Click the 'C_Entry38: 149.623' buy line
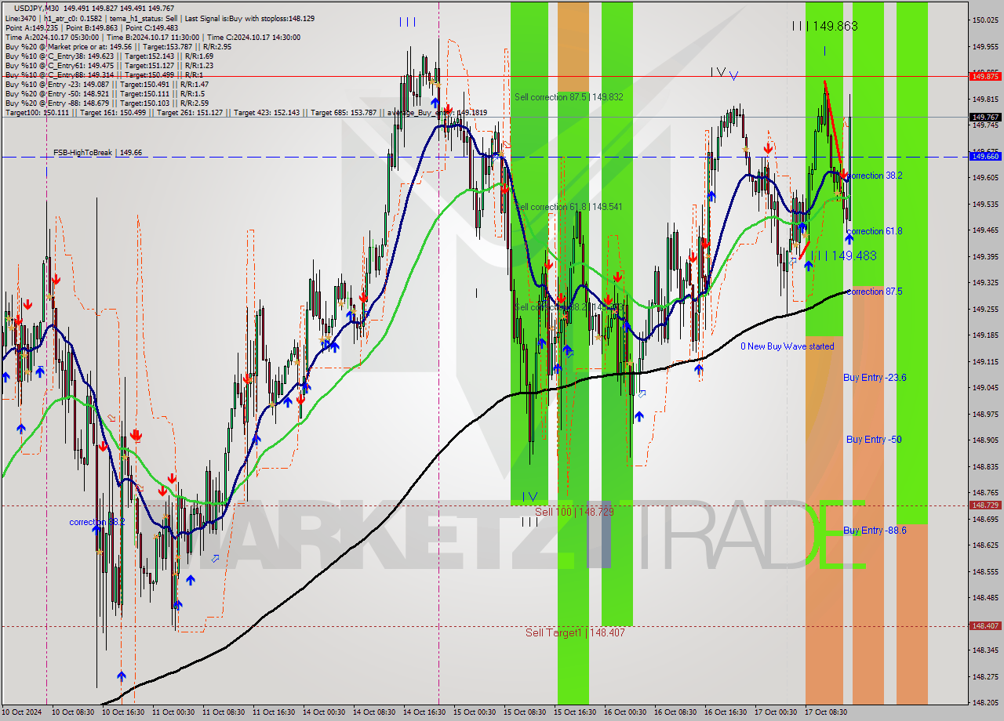 tap(109, 56)
